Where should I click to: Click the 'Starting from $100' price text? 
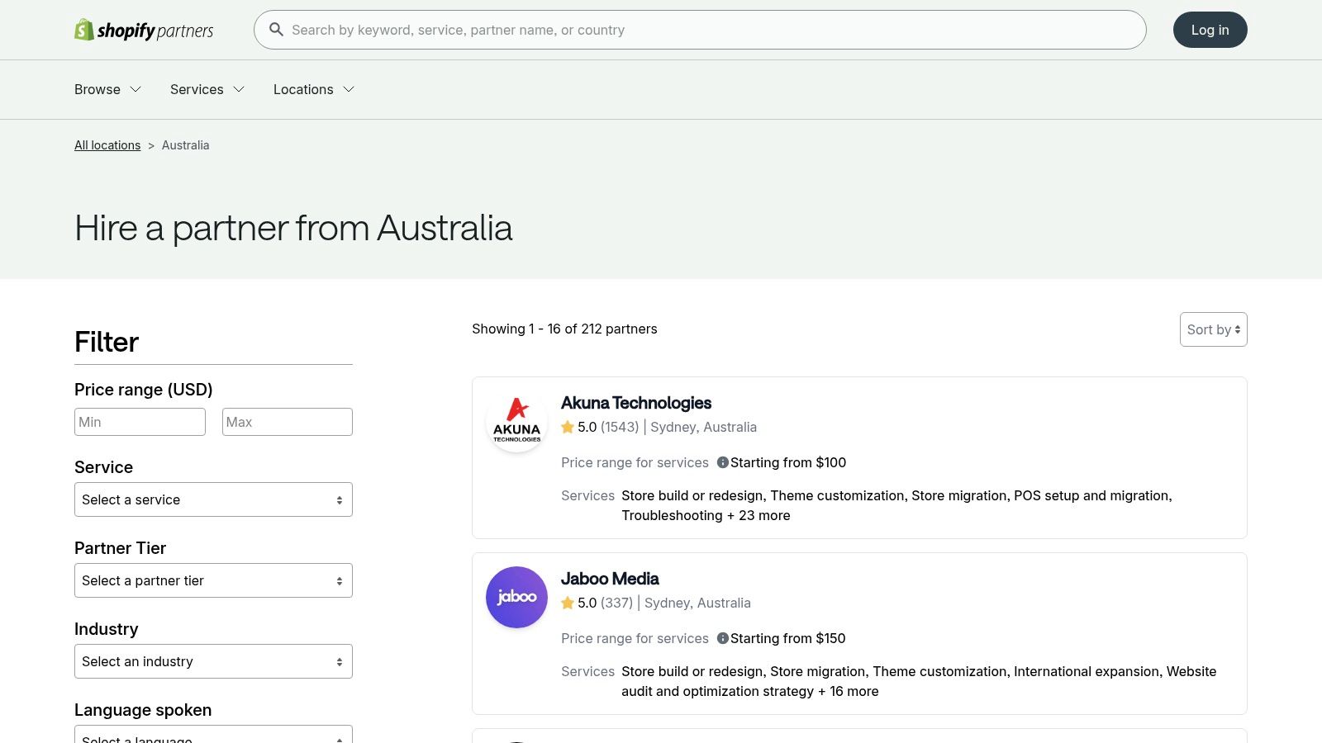[788, 462]
